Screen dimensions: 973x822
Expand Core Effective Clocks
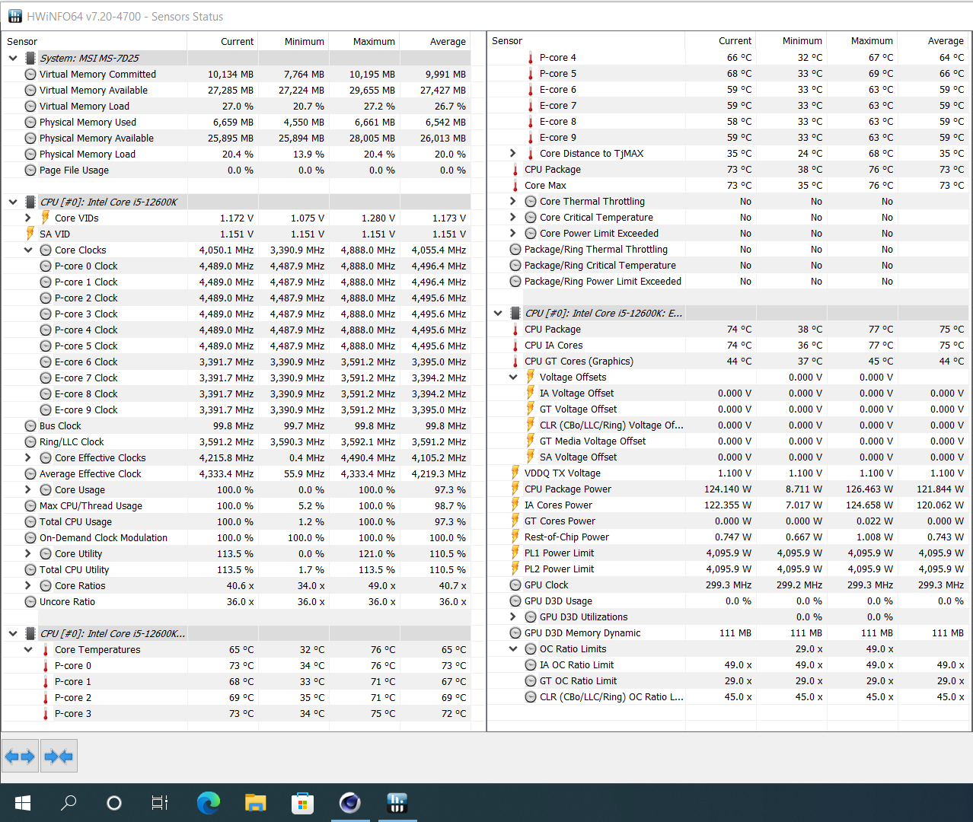(x=28, y=457)
